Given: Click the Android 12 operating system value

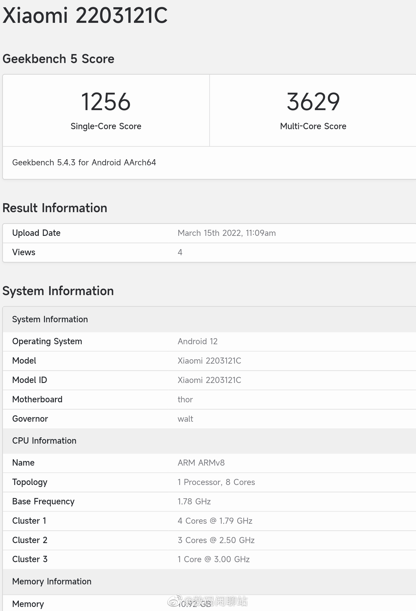Looking at the screenshot, I should (198, 341).
